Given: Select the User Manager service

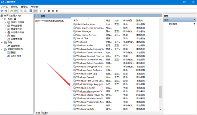Looking at the screenshot, I should [x=84, y=31].
